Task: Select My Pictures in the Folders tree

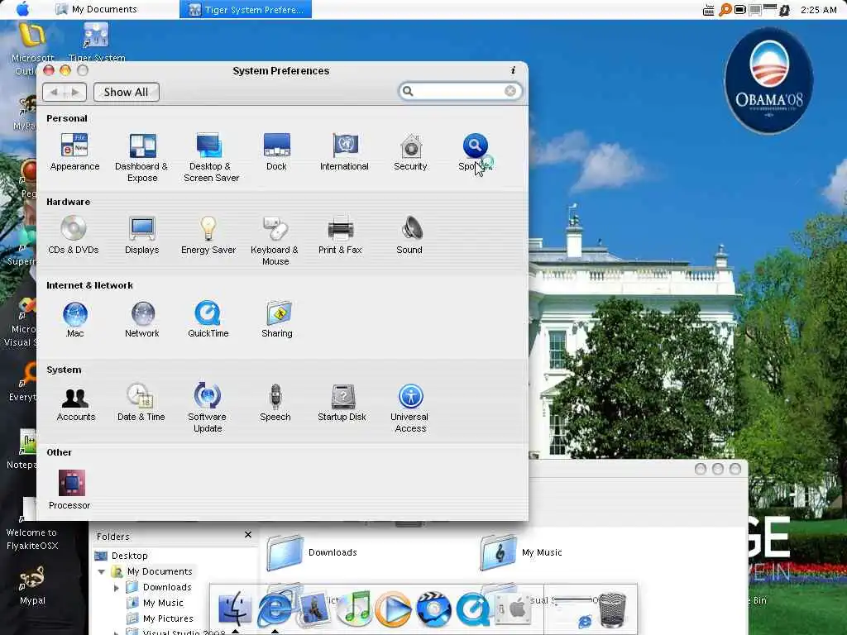Action: click(x=160, y=618)
